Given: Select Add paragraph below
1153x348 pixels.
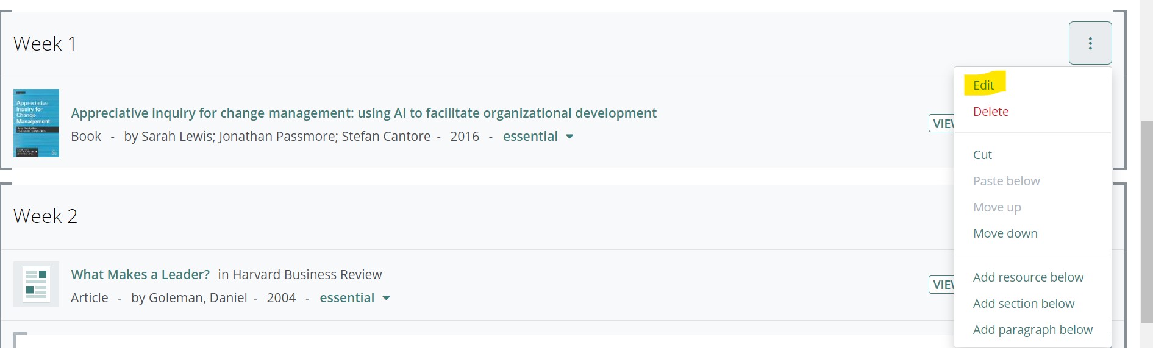Looking at the screenshot, I should tap(1032, 330).
